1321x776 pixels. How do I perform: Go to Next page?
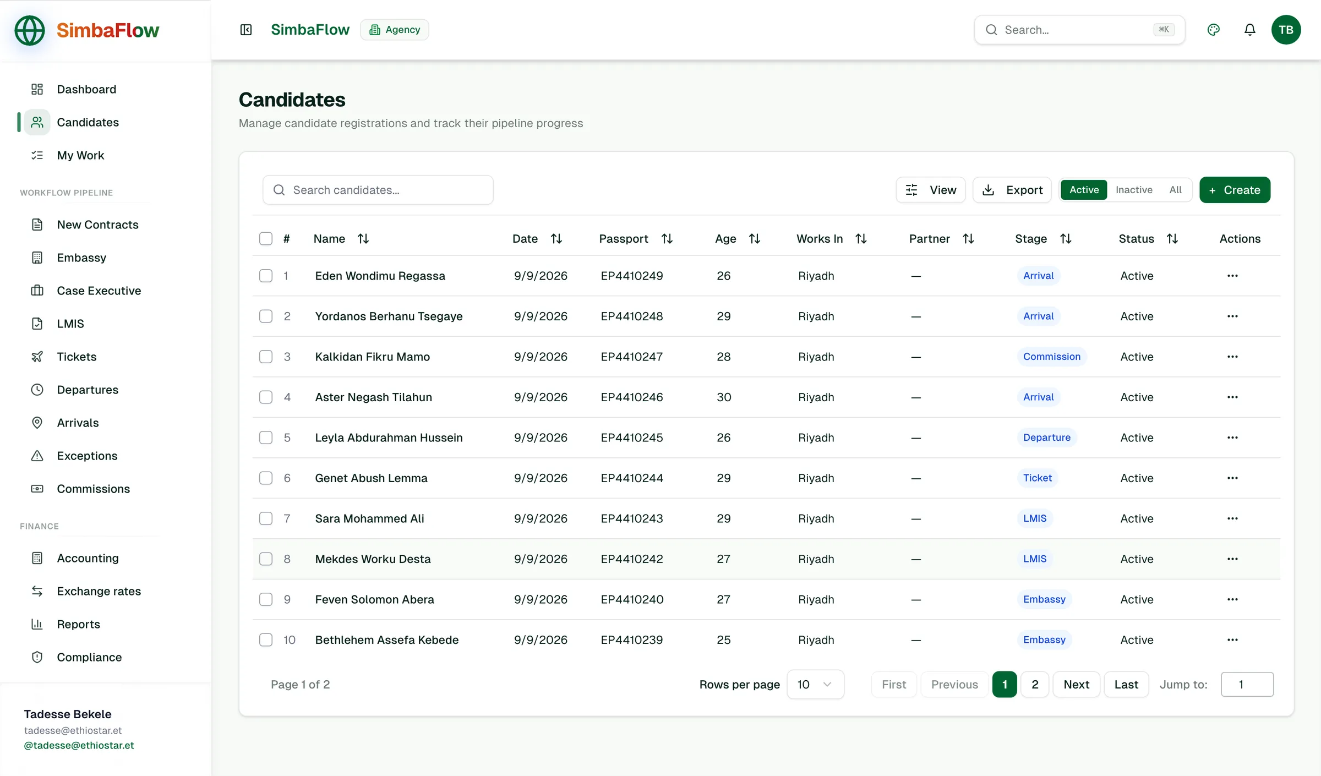1076,684
